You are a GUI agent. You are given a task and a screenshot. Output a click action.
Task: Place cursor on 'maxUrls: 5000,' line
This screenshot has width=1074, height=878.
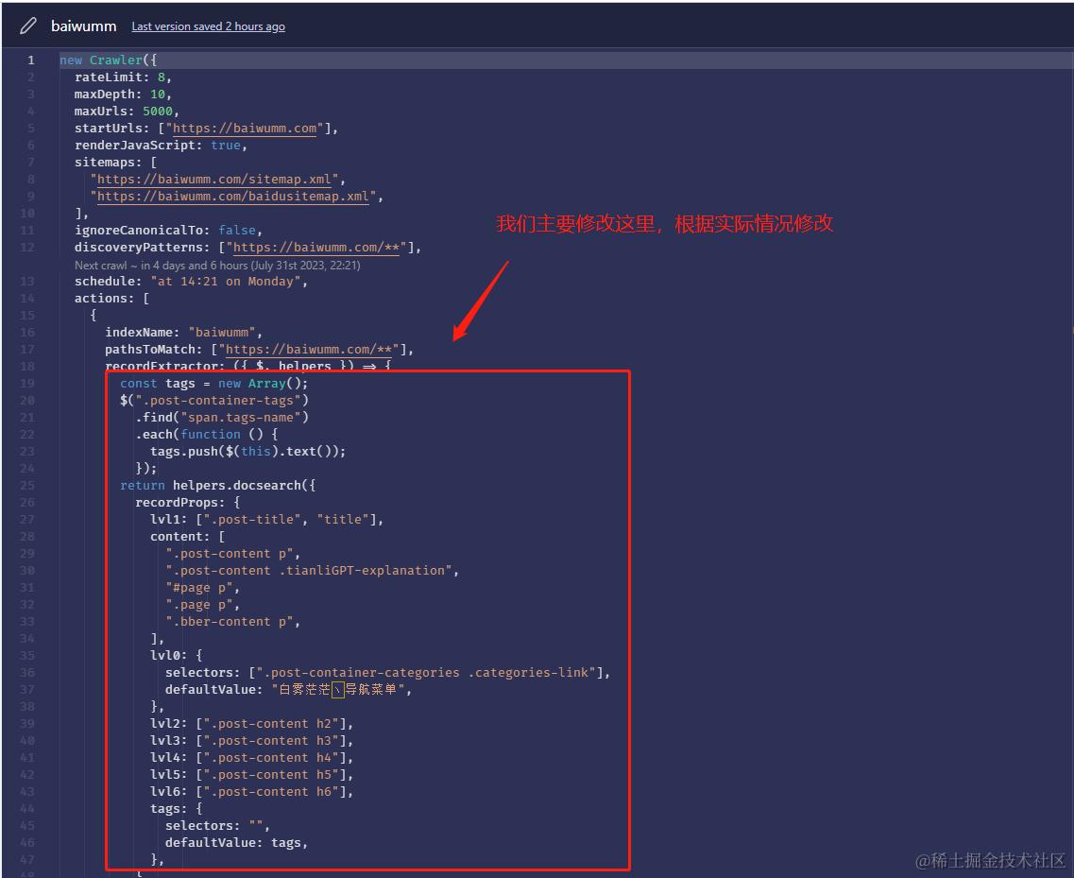click(127, 111)
